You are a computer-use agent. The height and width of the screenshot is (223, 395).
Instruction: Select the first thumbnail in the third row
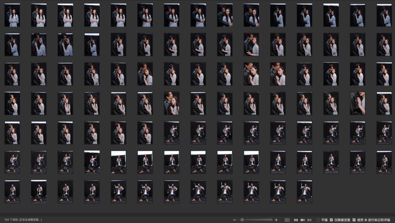tap(12, 74)
